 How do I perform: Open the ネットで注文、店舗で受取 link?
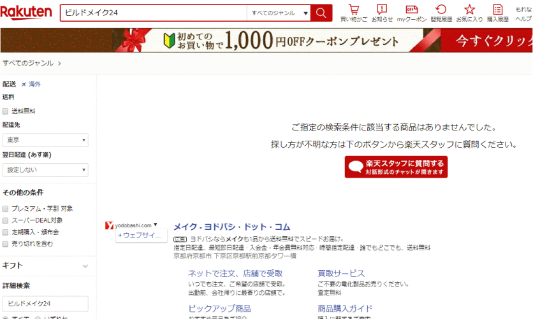click(235, 274)
